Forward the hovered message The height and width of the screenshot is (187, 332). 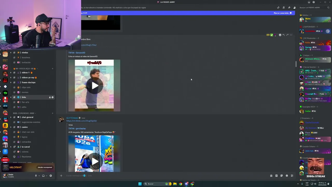(287, 35)
